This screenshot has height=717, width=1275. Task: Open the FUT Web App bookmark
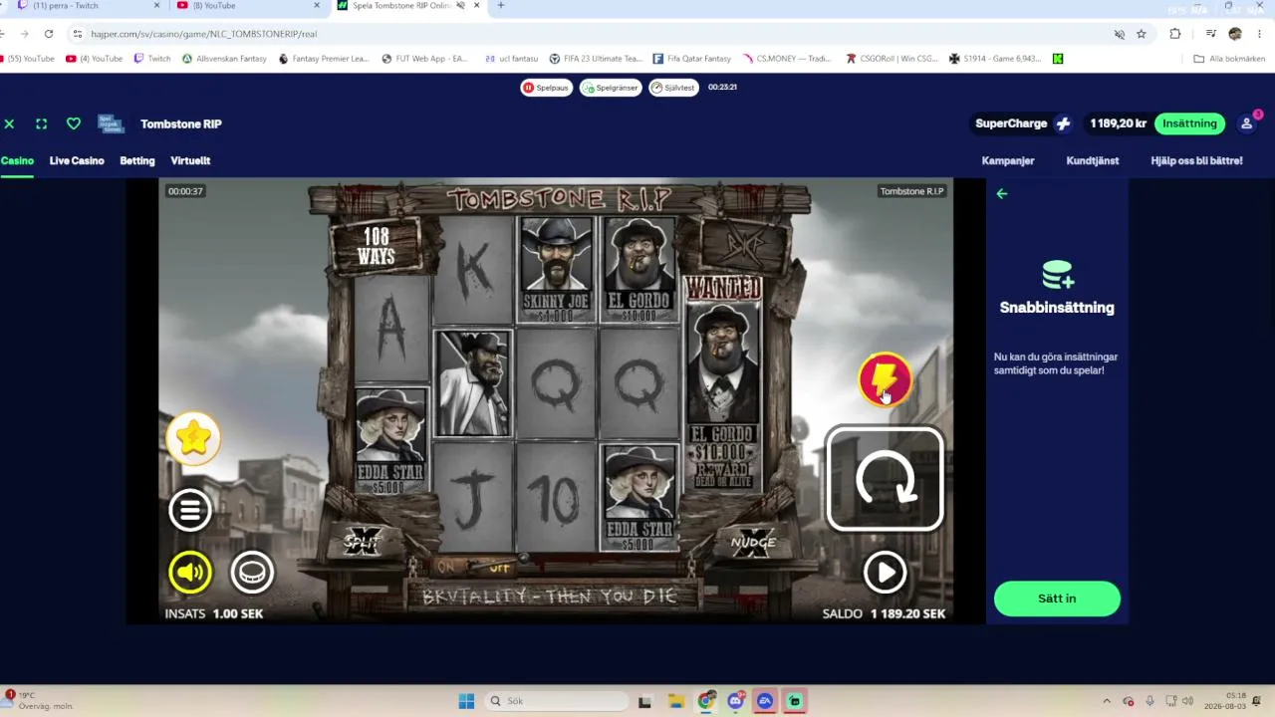coord(425,59)
